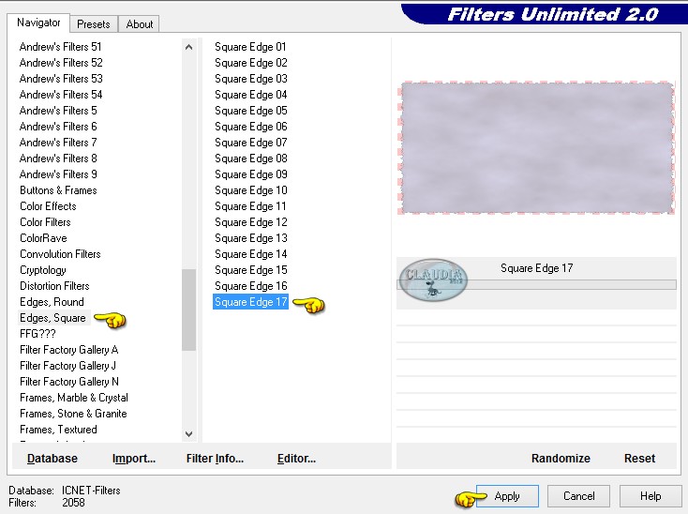Viewport: 688px width, 514px height.
Task: Select Andrew's Filters 52 category
Action: pyautogui.click(x=61, y=63)
